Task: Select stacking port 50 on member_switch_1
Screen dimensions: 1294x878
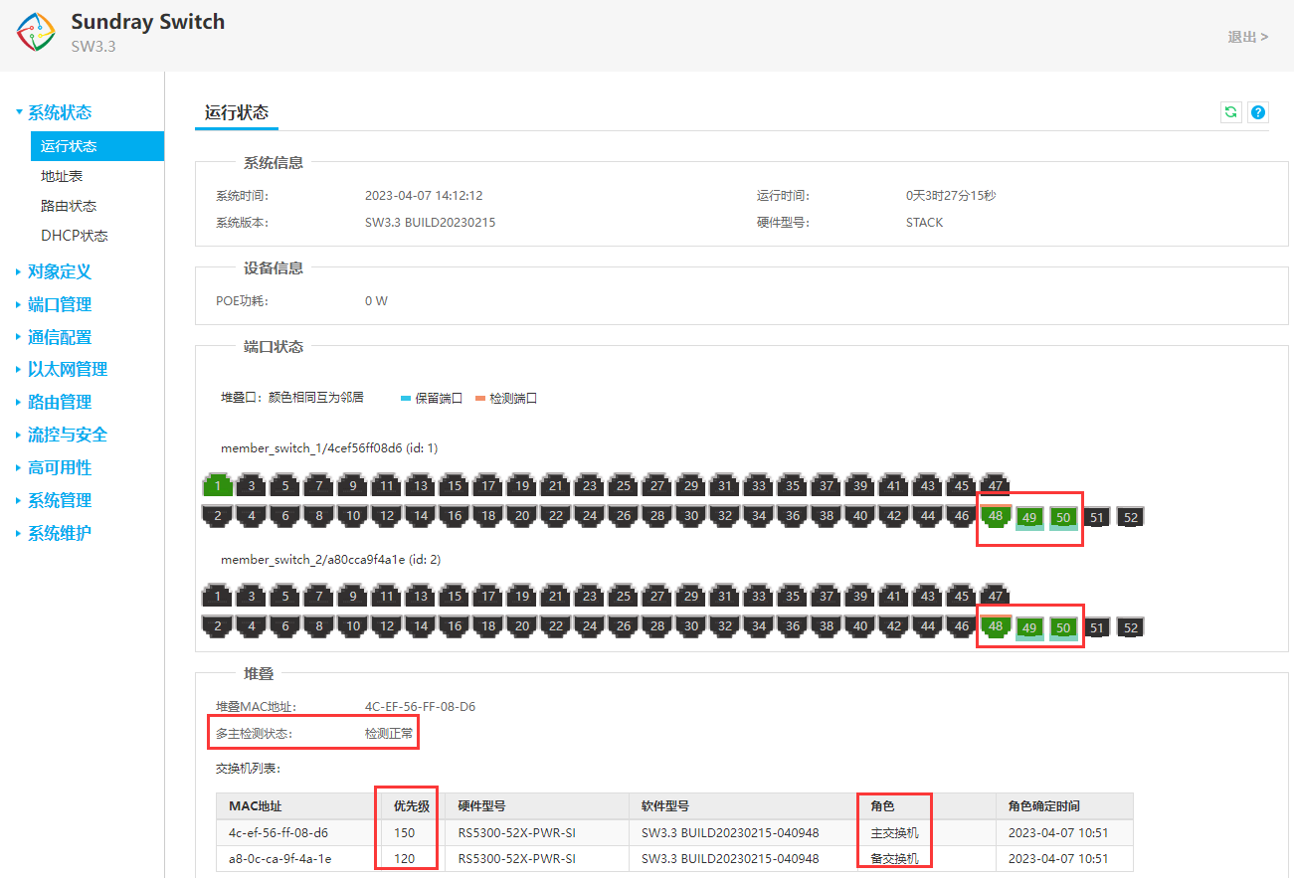Action: pos(1063,518)
